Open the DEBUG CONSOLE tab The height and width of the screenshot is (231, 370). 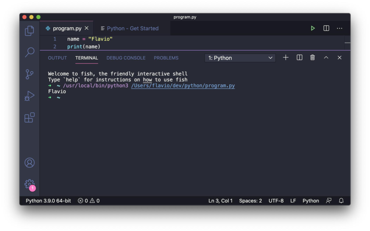coord(126,58)
